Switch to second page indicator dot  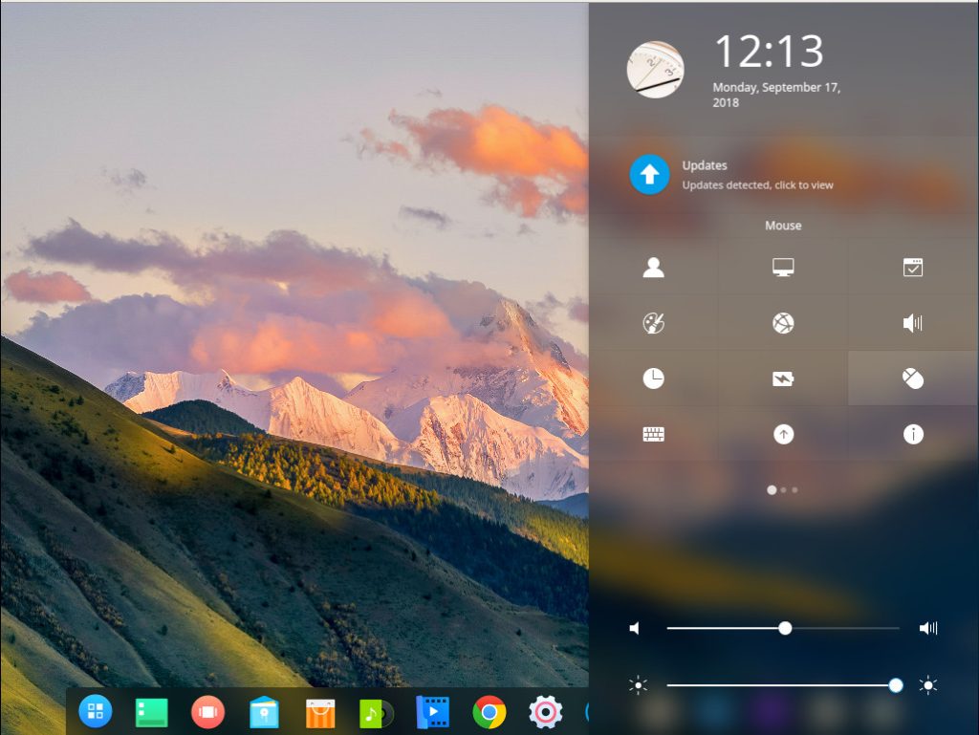tap(784, 489)
